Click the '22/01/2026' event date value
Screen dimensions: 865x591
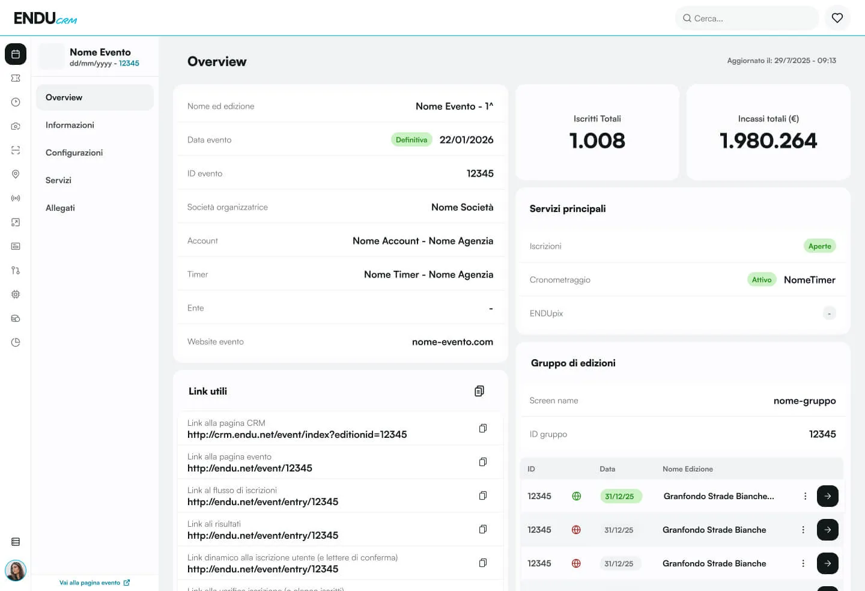pos(467,140)
